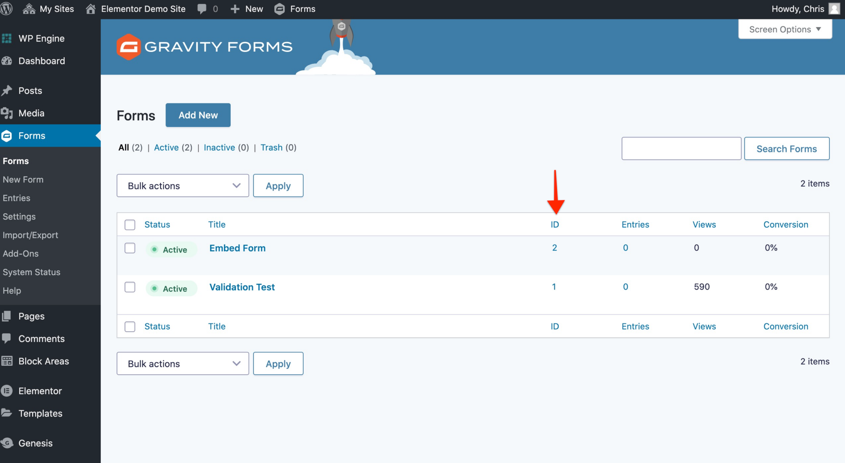Screen dimensions: 845x463
Task: Check the Embed Form row checkbox
Action: pos(130,248)
